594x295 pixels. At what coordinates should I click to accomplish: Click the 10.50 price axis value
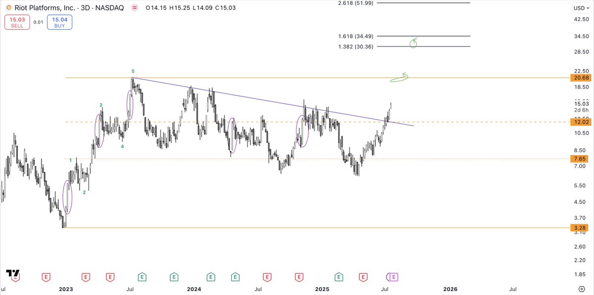click(x=581, y=133)
